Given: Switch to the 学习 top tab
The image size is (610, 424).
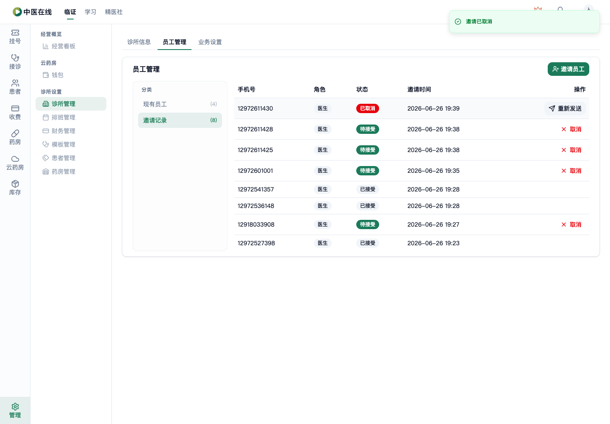Looking at the screenshot, I should (x=91, y=12).
